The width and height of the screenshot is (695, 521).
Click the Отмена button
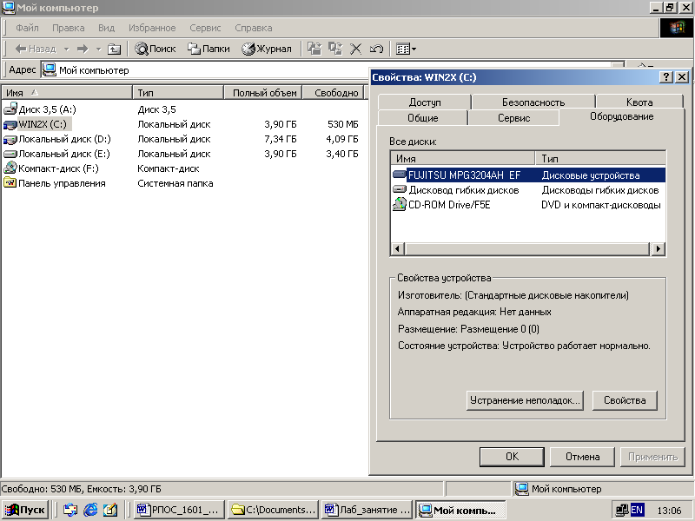coord(582,457)
